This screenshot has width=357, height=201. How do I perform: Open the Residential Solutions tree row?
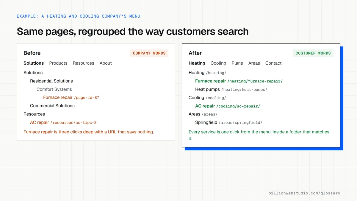coord(51,81)
